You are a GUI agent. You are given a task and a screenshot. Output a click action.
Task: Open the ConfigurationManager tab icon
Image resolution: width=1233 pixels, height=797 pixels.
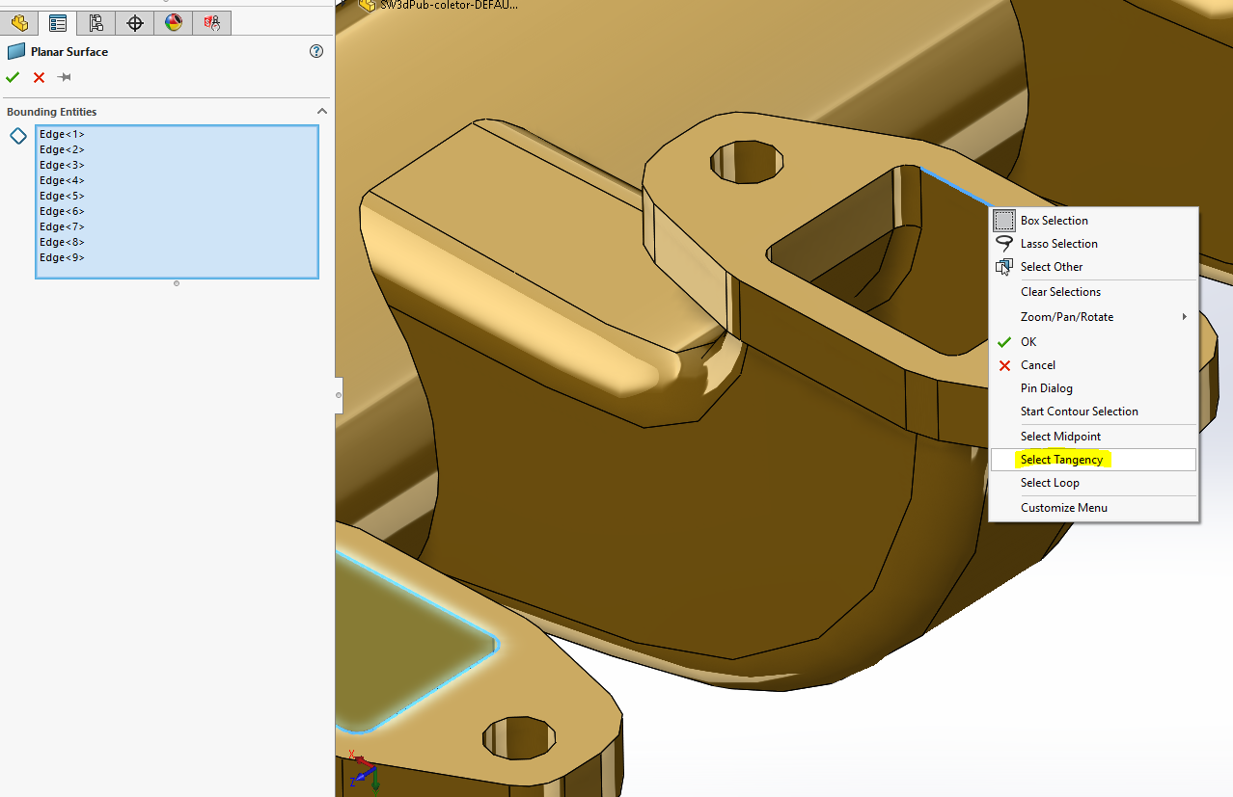pos(96,23)
